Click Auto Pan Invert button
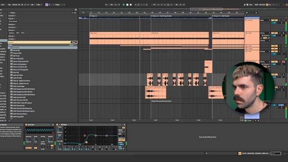This screenshot has width=288, height=162. [x=28, y=148]
